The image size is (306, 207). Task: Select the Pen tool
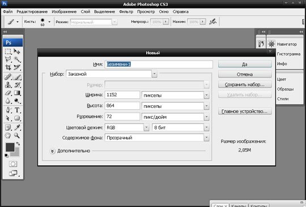click(8, 110)
